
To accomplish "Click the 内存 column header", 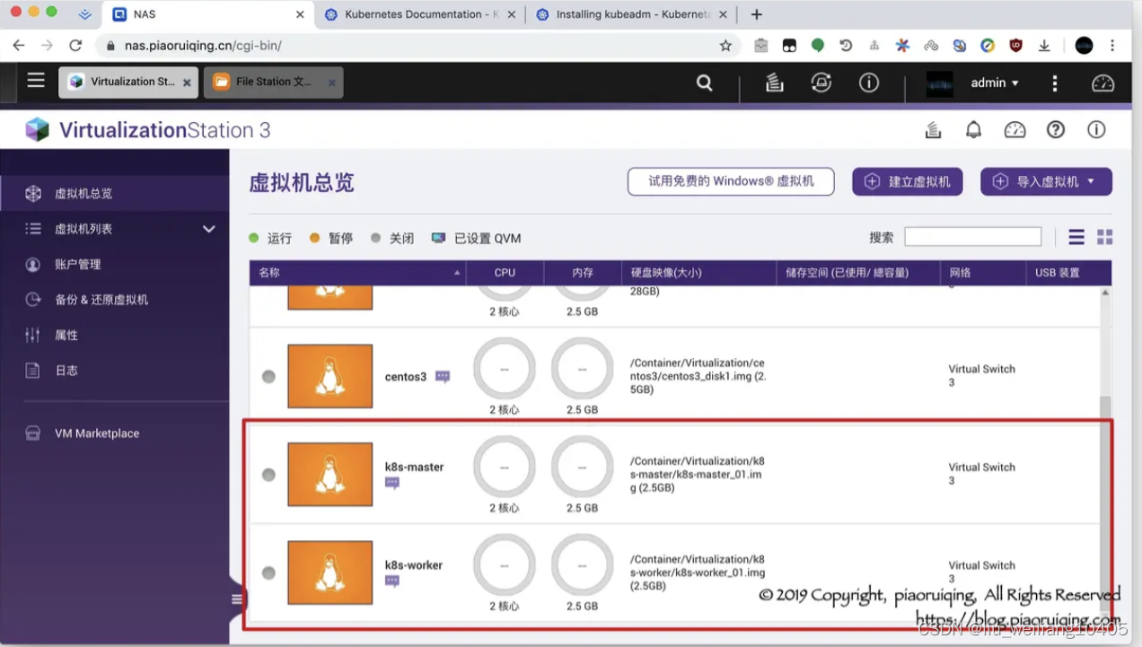I will coord(583,273).
